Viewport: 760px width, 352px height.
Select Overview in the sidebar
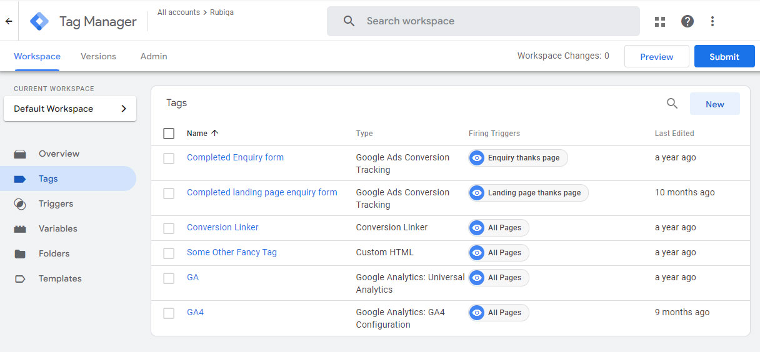(68, 154)
